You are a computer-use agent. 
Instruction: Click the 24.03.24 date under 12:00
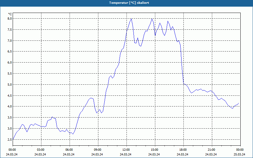coord(126,154)
